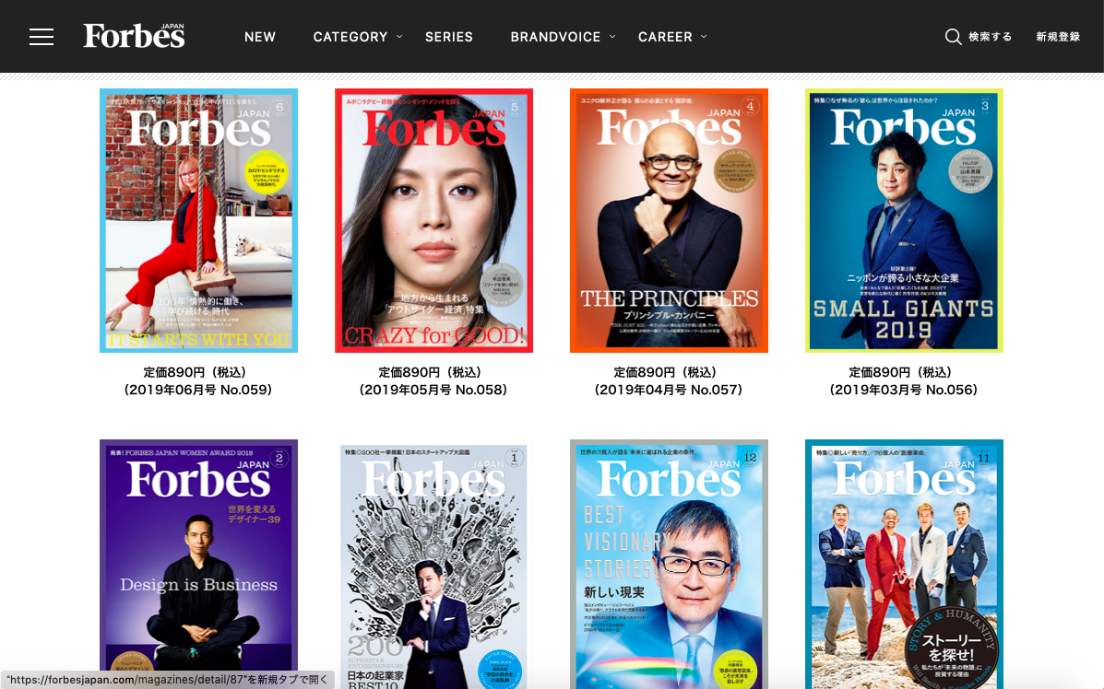Open the 200 Superstar Entrepreneurs cover

click(x=433, y=564)
